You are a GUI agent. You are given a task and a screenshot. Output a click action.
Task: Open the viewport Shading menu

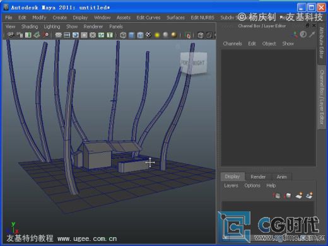coord(30,26)
